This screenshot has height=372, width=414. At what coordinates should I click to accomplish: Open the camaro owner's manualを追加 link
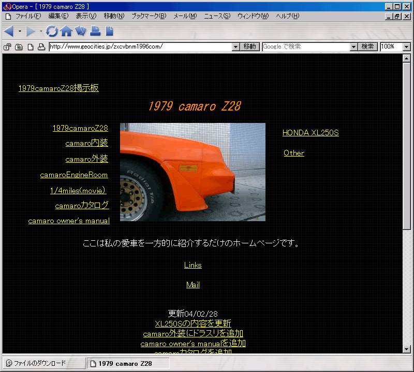point(193,343)
